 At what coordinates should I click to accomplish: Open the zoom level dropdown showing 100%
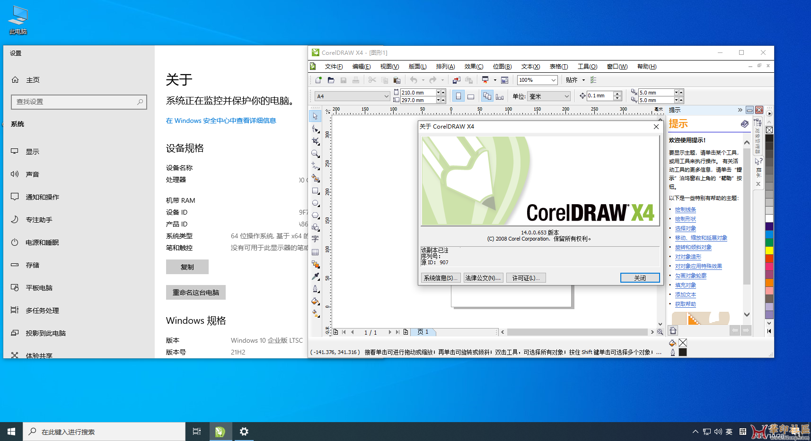[x=537, y=80]
